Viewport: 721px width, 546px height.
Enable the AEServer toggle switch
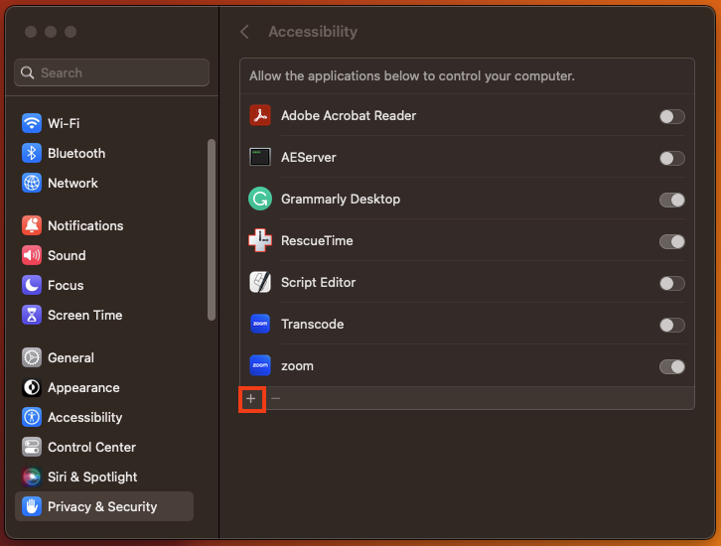coord(672,158)
